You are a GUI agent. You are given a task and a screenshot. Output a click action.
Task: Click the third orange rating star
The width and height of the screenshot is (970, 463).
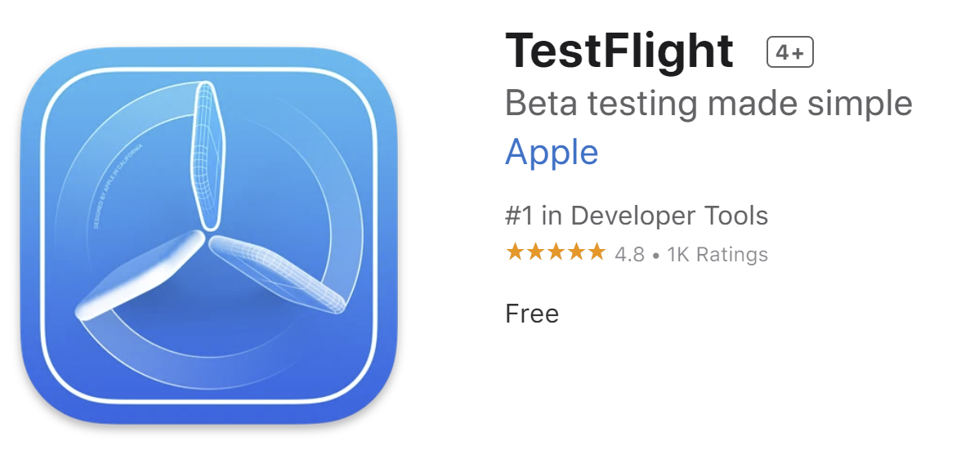556,252
